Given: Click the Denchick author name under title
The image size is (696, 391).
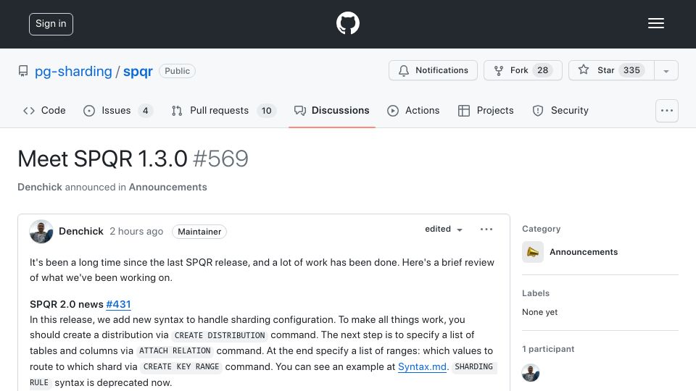Looking at the screenshot, I should (40, 187).
